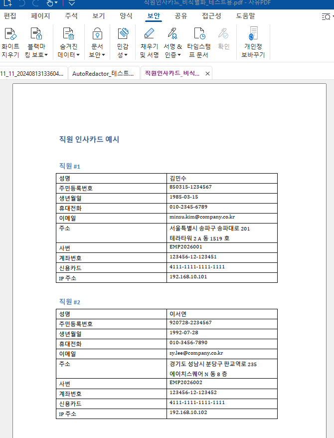334x438 pixels.
Task: Click the birth date 1992-07-28
Action: (183, 333)
